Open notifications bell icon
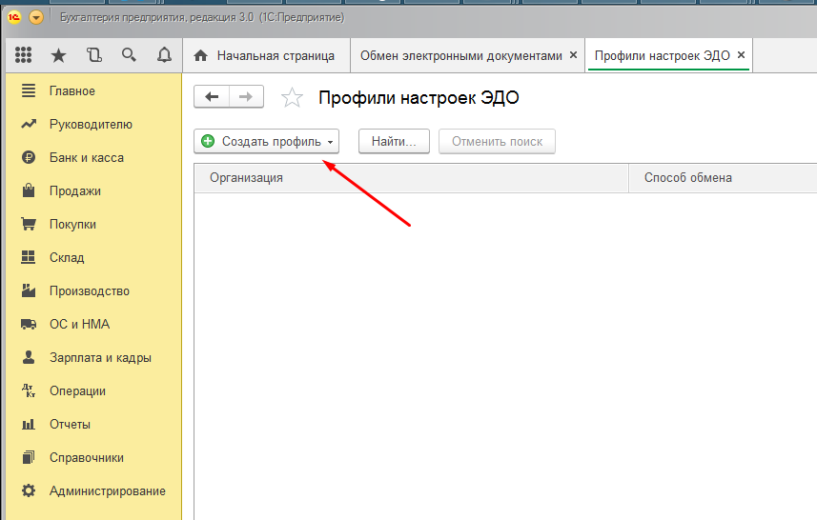Image resolution: width=817 pixels, height=520 pixels. click(x=164, y=54)
